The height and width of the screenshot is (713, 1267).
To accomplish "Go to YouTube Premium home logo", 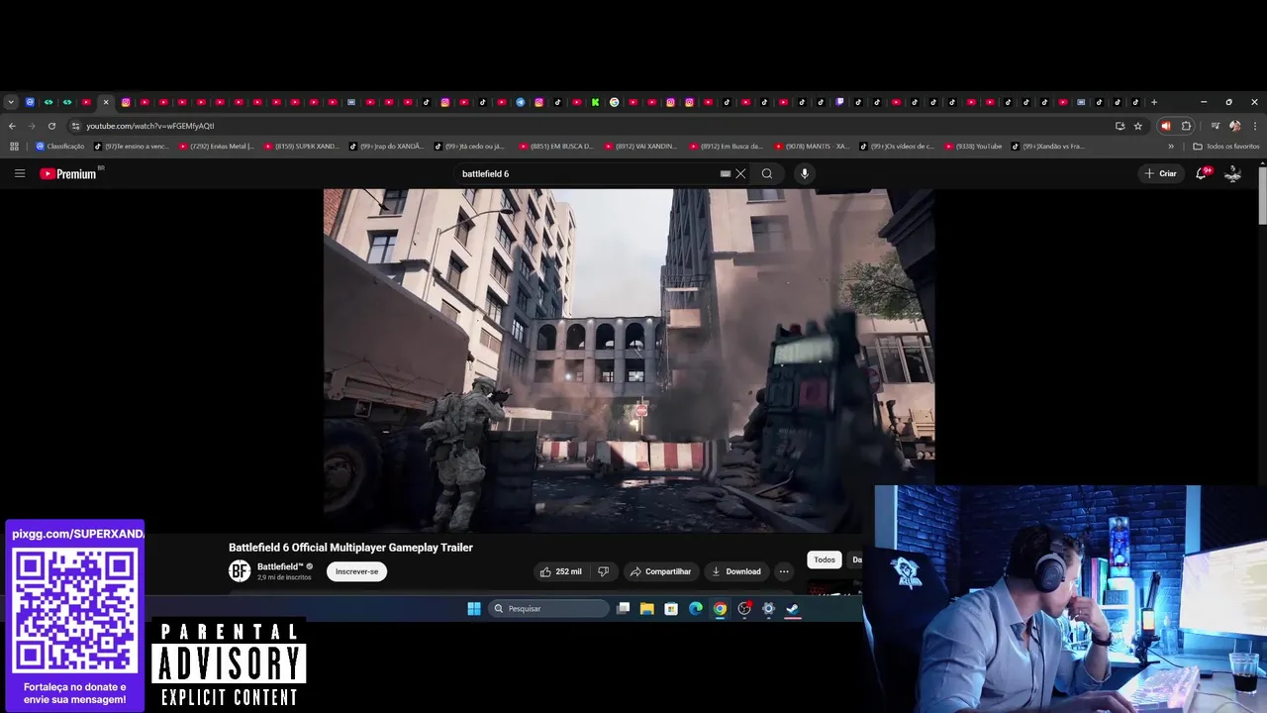I will [68, 173].
